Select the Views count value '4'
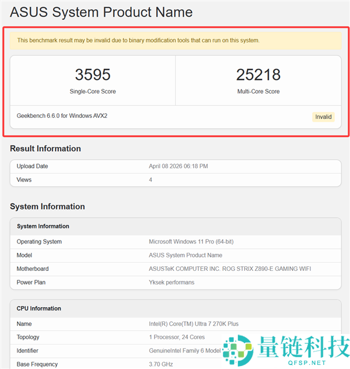This screenshot has width=350, height=369. click(x=150, y=180)
